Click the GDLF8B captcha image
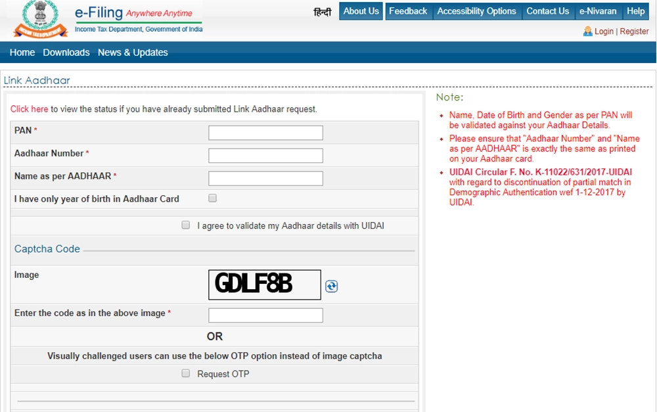 (265, 285)
